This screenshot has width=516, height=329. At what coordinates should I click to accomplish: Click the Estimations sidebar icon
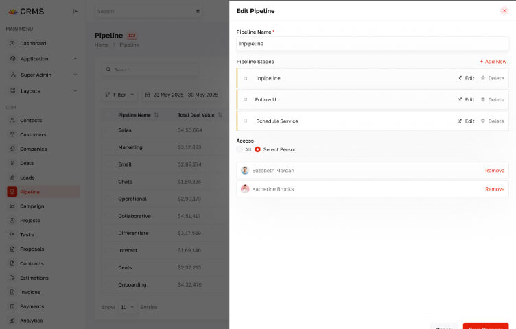[x=12, y=278]
